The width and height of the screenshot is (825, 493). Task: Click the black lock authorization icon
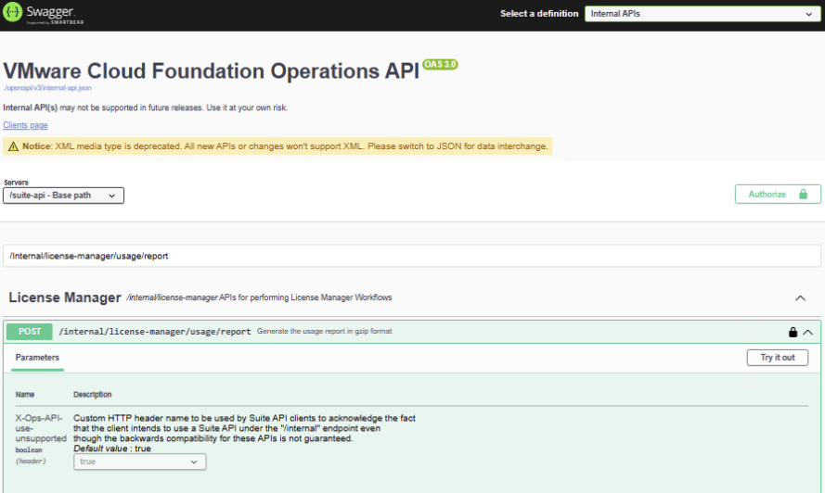(793, 332)
